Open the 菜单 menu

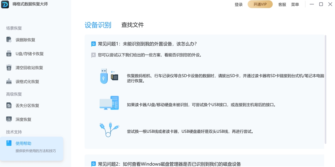pos(295,4)
